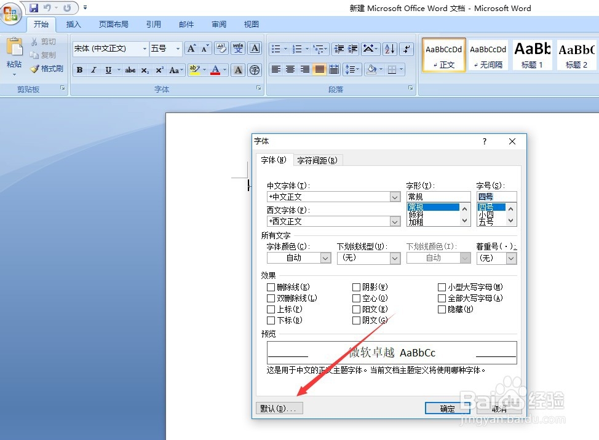Confirm settings with the 确定 button
Screen dimensions: 599x440
point(446,408)
